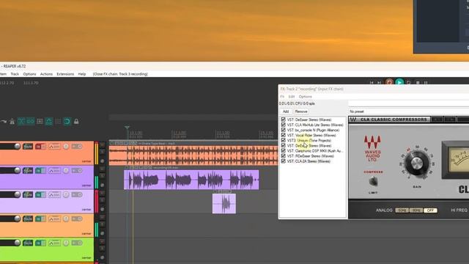Click the Remove button in the FX chain

(x=301, y=111)
